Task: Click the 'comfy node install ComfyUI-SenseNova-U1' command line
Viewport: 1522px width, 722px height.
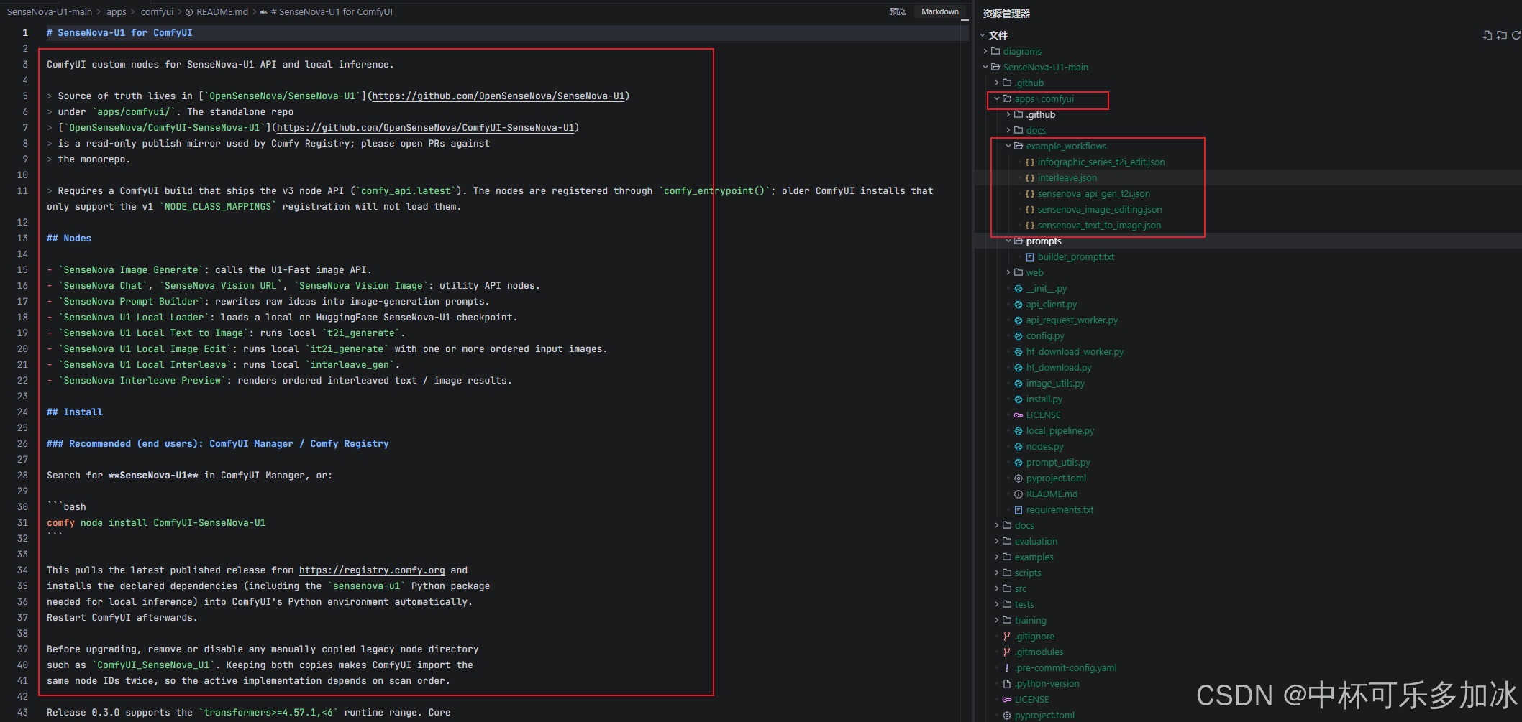Action: pos(156,523)
